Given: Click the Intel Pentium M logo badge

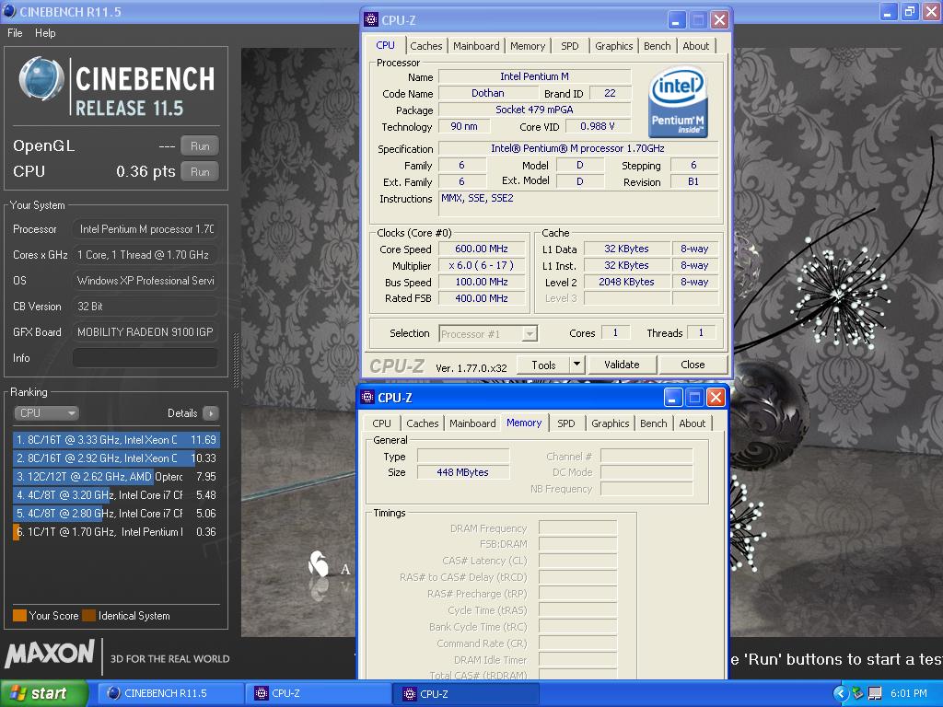Looking at the screenshot, I should pyautogui.click(x=679, y=102).
